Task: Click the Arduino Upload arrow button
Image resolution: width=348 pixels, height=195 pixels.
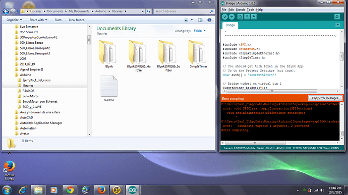Action: 231,17
